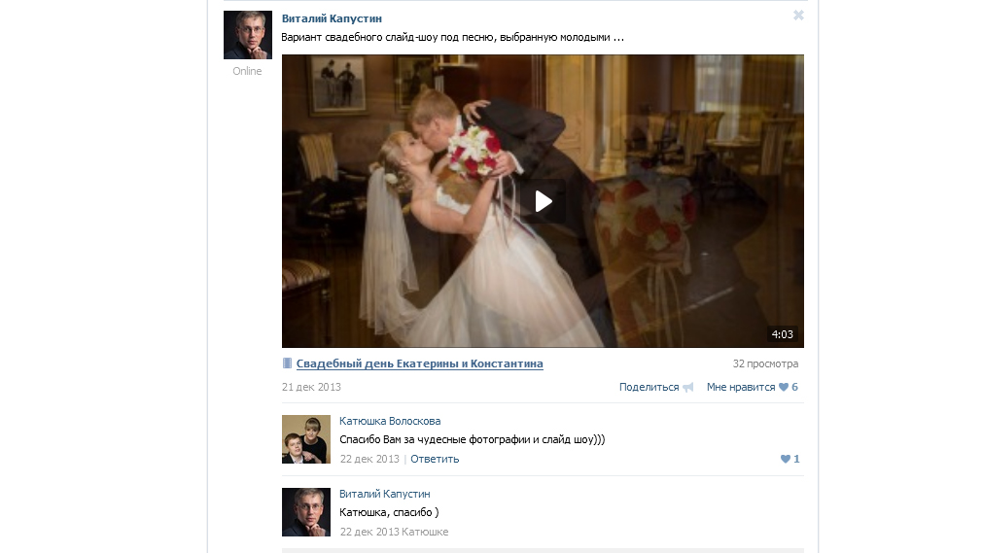Open the post author's avatar photo
This screenshot has height=553, width=983.
[x=247, y=35]
